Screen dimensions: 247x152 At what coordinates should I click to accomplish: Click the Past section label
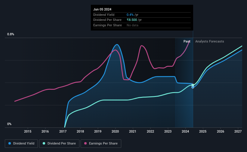(x=187, y=41)
